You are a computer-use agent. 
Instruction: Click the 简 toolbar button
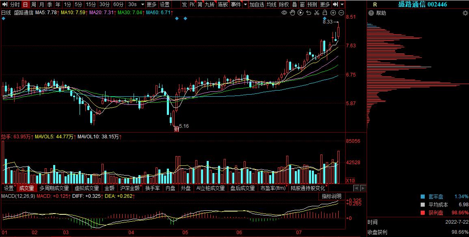(200, 4)
